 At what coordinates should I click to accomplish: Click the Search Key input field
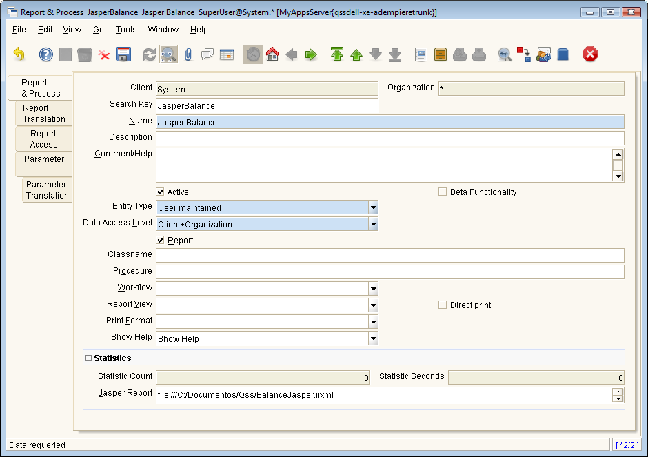(x=267, y=105)
